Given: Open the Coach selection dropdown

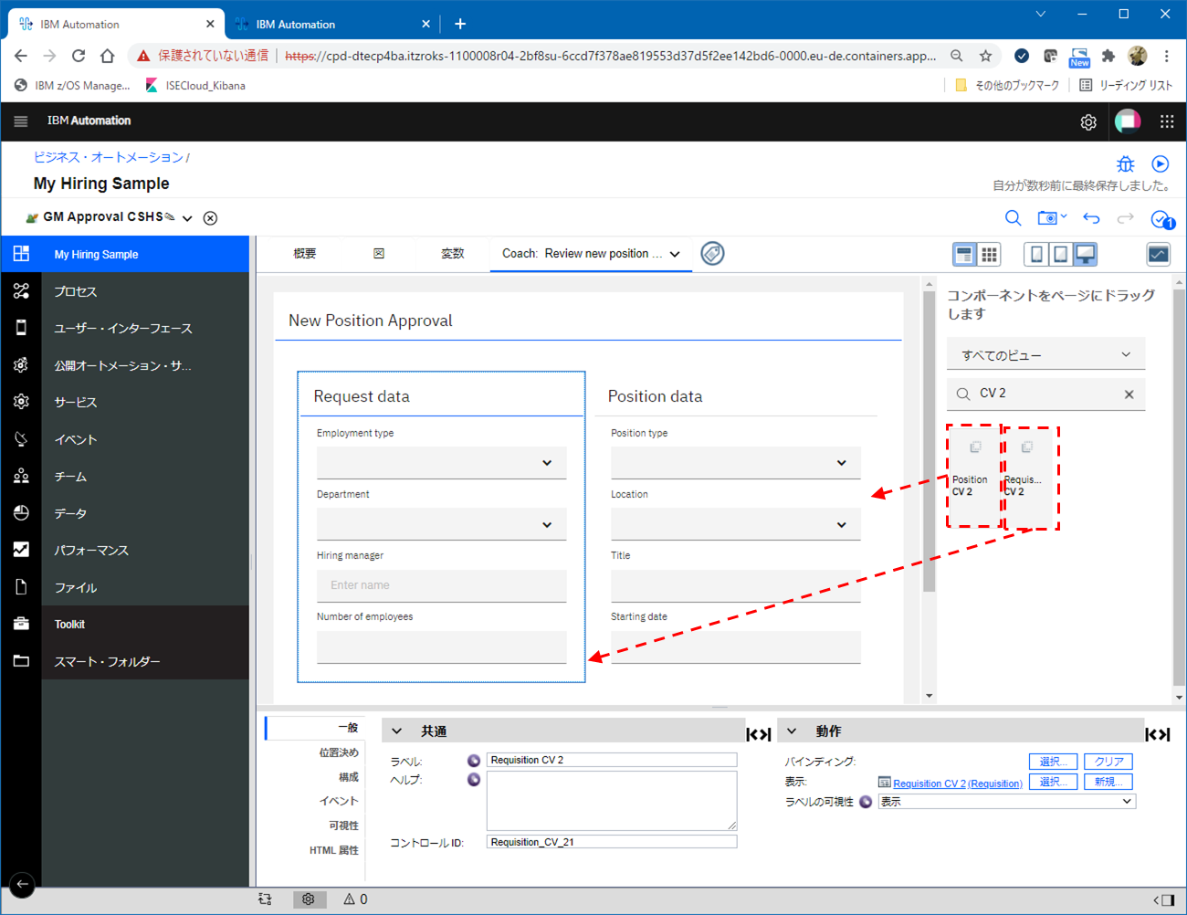Looking at the screenshot, I should pos(675,255).
